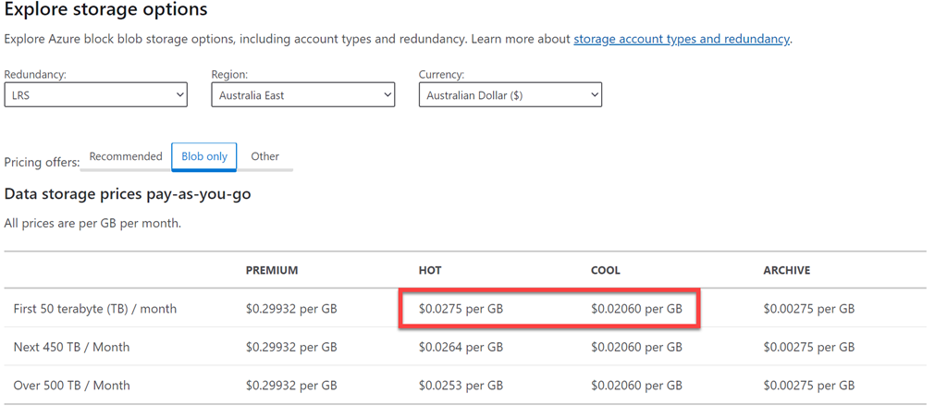Open the Redundancy dropdown showing LRS
The image size is (947, 418).
(95, 95)
